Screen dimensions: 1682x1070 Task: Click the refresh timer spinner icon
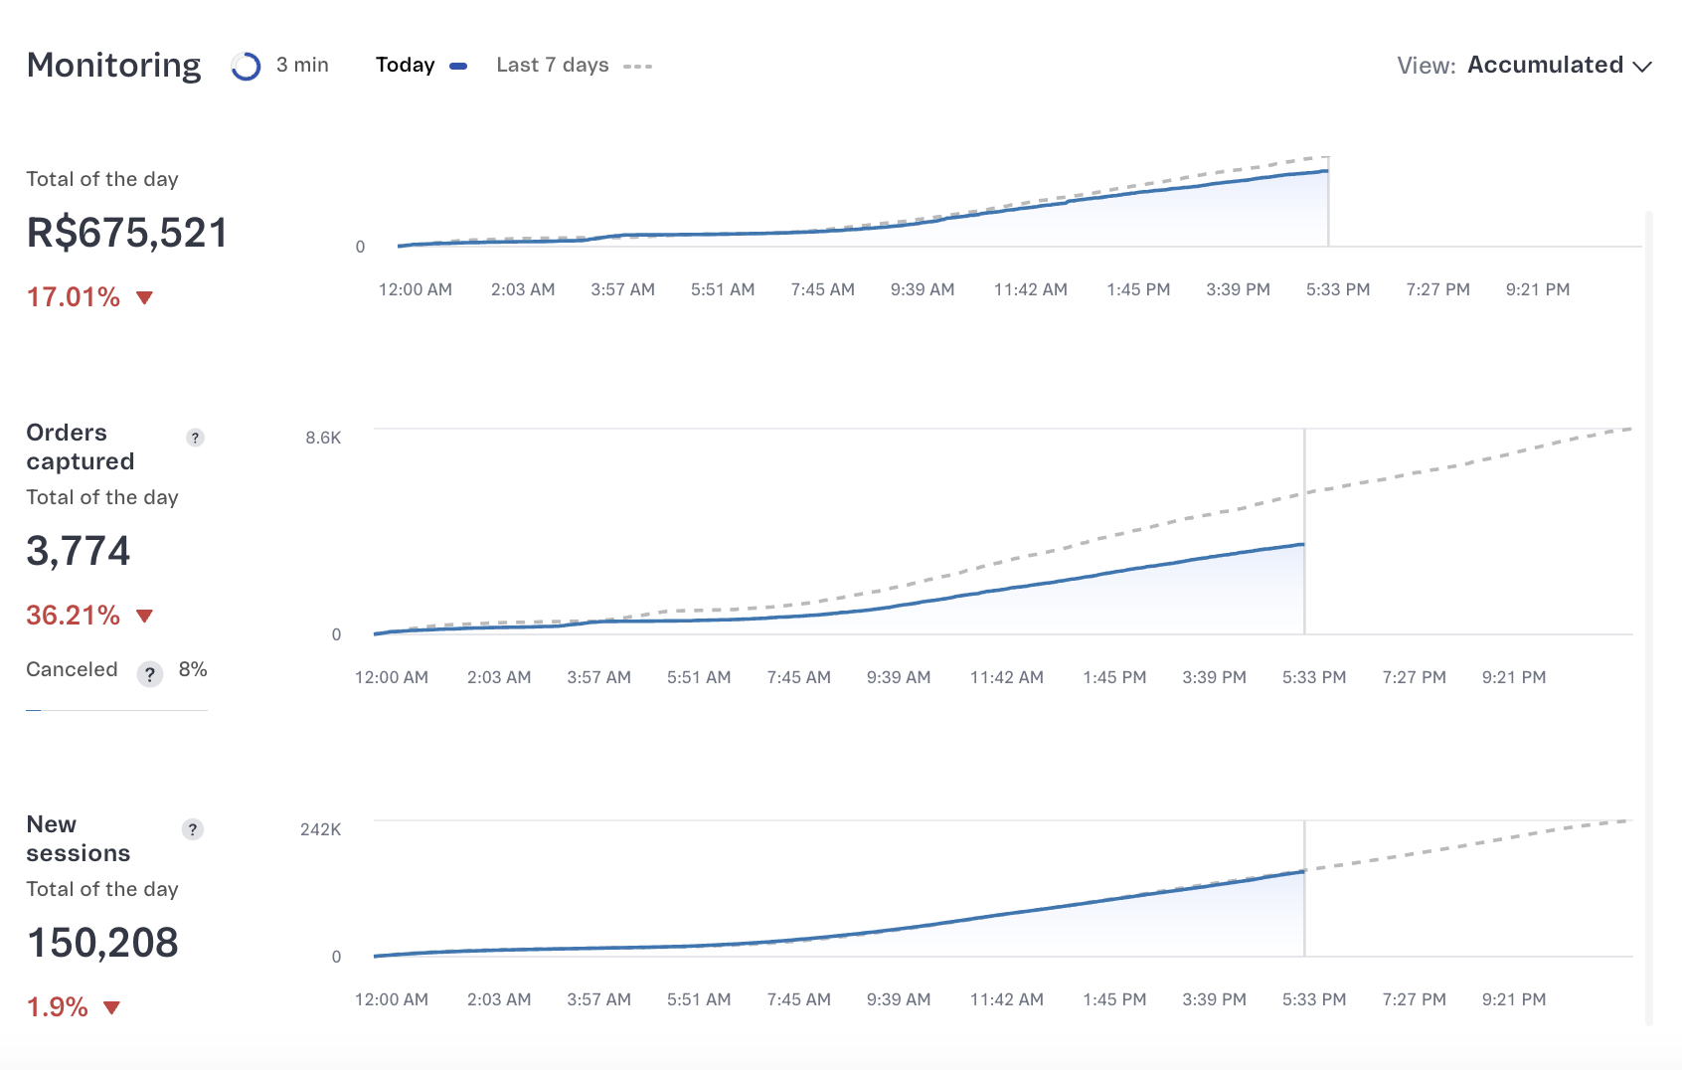point(246,66)
